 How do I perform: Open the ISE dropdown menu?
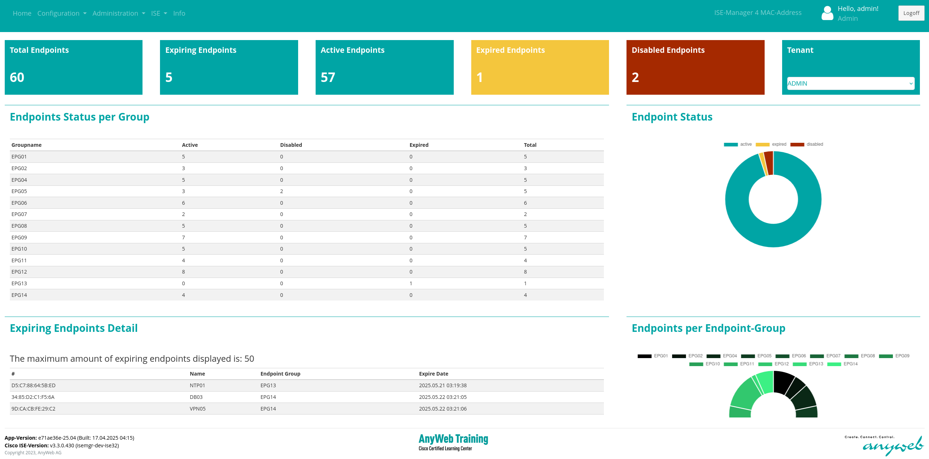(x=159, y=13)
